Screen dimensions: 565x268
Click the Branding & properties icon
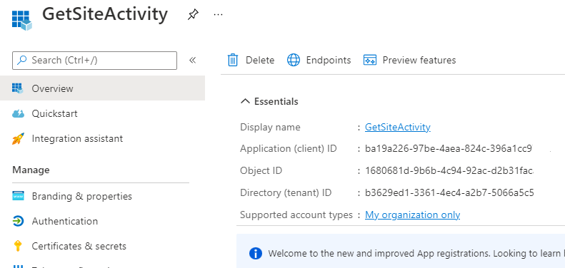(18, 196)
